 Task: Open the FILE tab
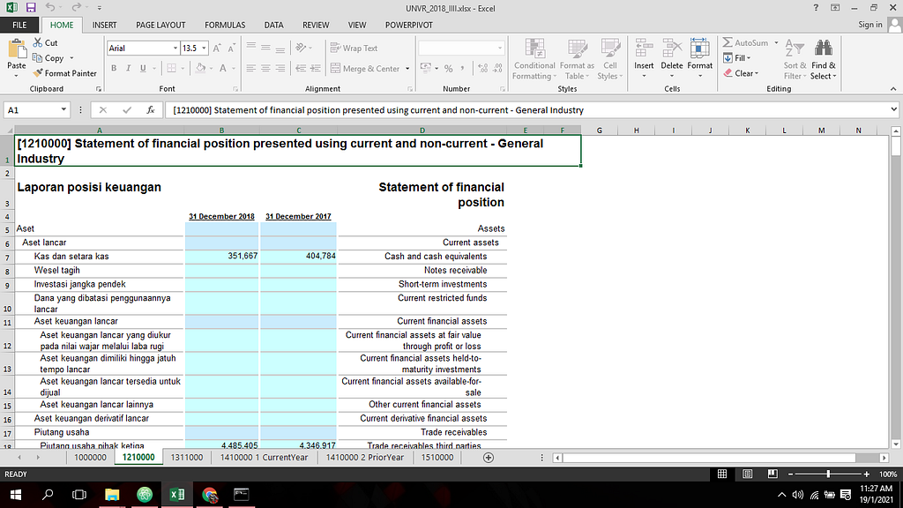(19, 25)
